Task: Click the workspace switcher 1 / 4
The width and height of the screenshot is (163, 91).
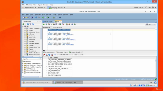Action: [x=150, y=82]
